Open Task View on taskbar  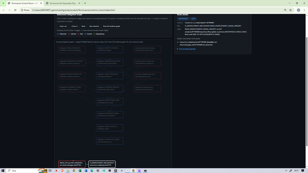(x=50, y=171)
